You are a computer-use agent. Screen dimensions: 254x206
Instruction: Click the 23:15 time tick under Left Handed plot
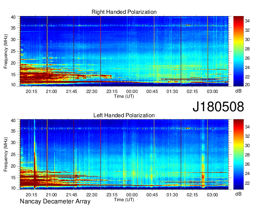pos(112,195)
